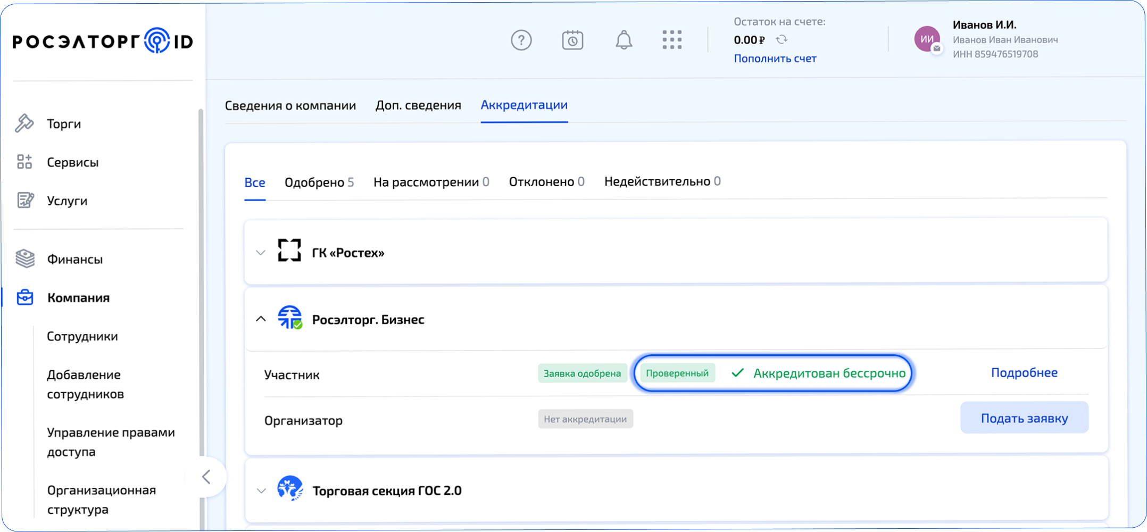
Task: Switch to the Сведения о компании tab
Action: pos(290,105)
